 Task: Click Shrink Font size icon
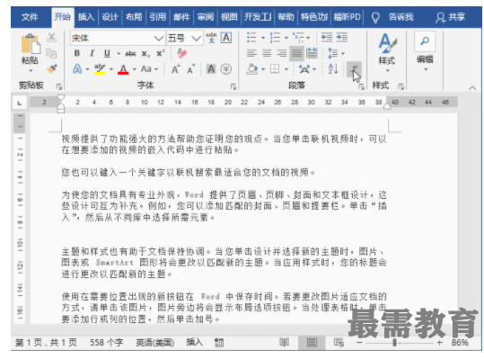pyautogui.click(x=191, y=69)
